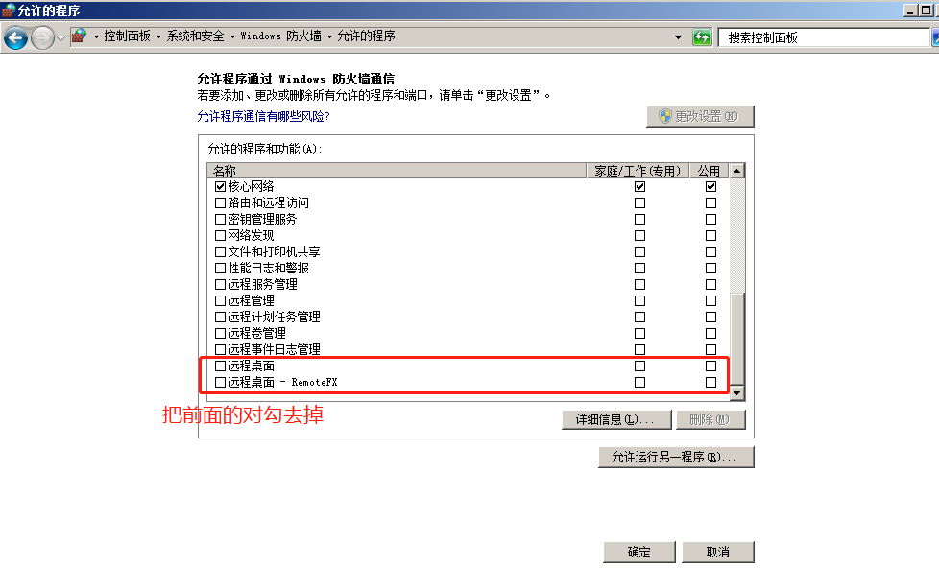This screenshot has width=939, height=568.
Task: Click the 家庭/工作(专用) column header
Action: pyautogui.click(x=638, y=171)
